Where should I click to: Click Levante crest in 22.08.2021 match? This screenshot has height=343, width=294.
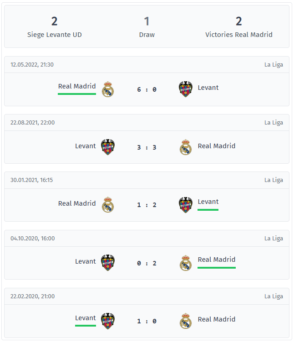click(x=108, y=147)
